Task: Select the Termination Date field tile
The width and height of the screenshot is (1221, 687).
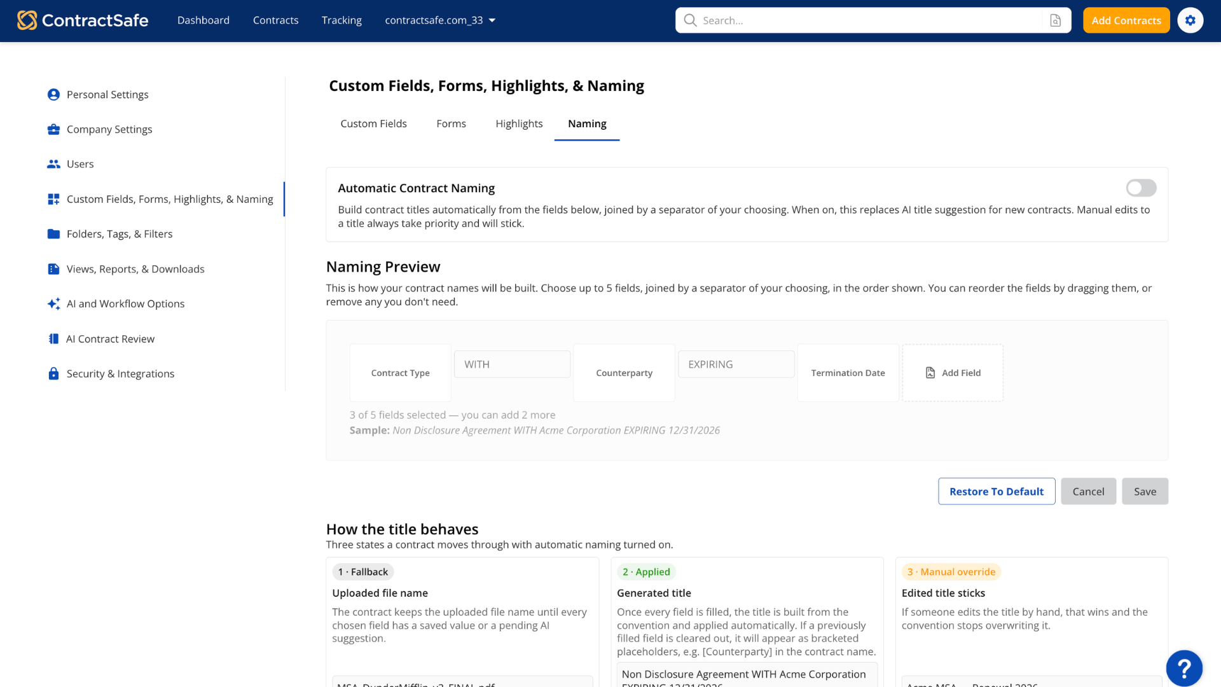Action: 848,373
